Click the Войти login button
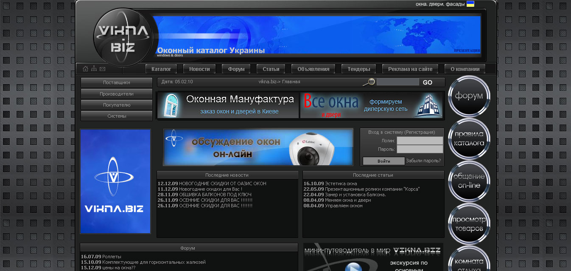571x271 pixels. point(384,161)
